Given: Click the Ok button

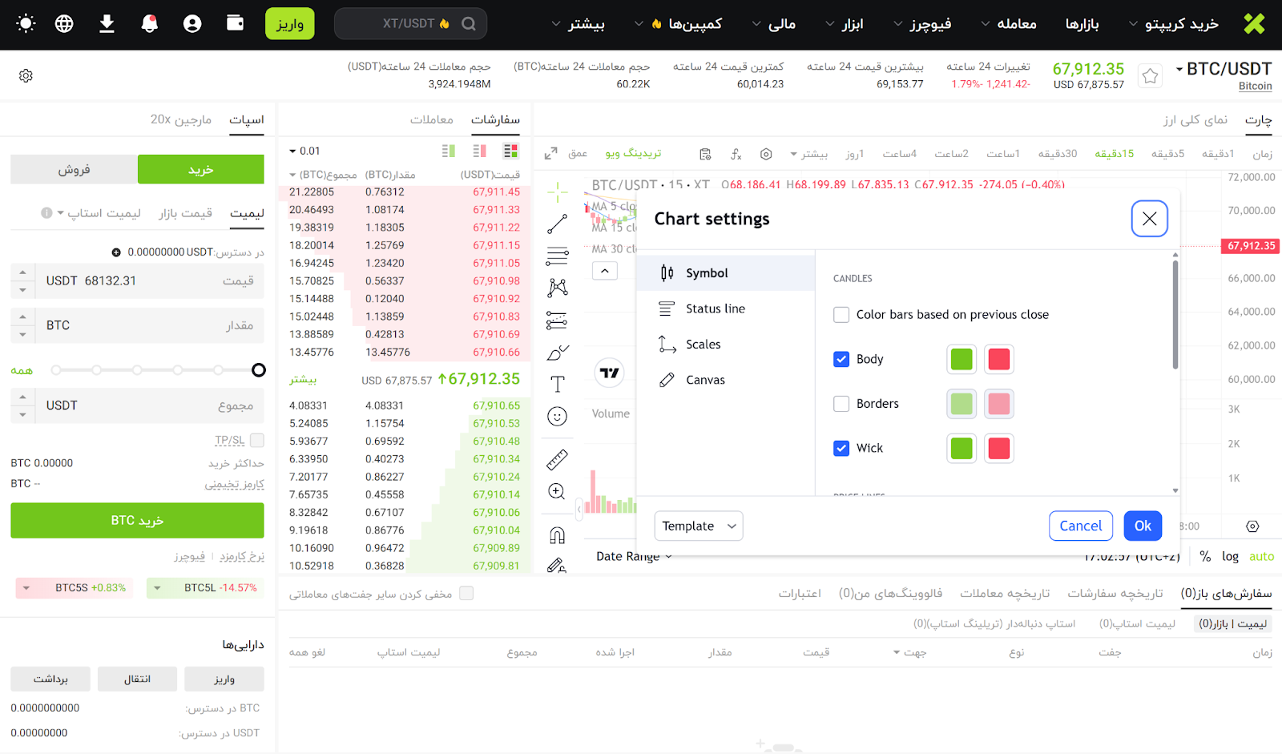Looking at the screenshot, I should (x=1142, y=526).
